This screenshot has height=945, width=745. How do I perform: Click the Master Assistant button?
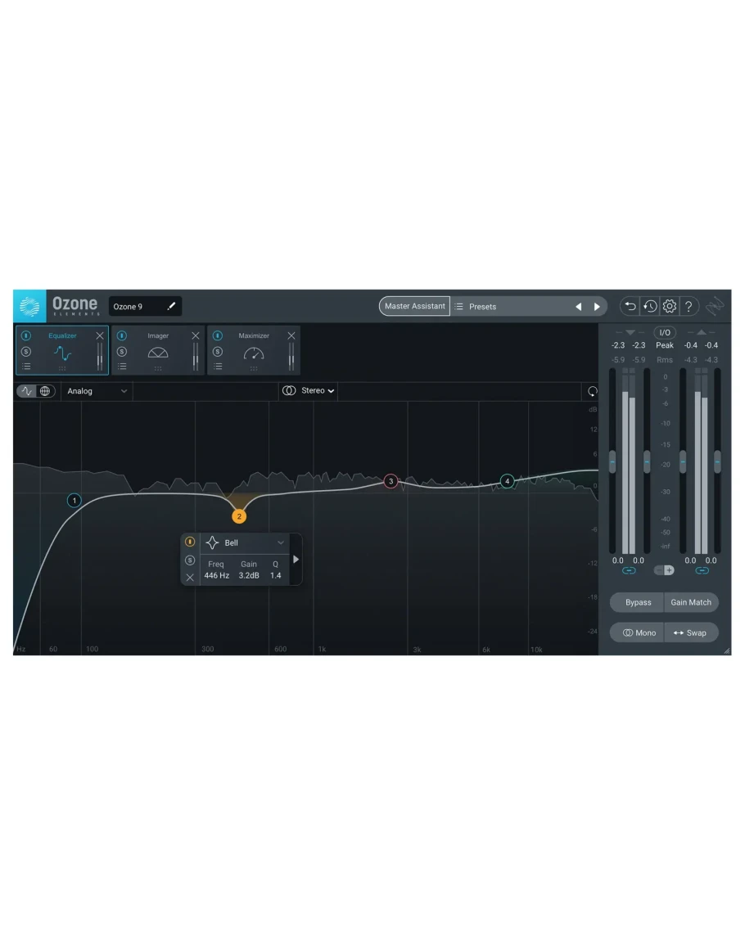tap(414, 307)
